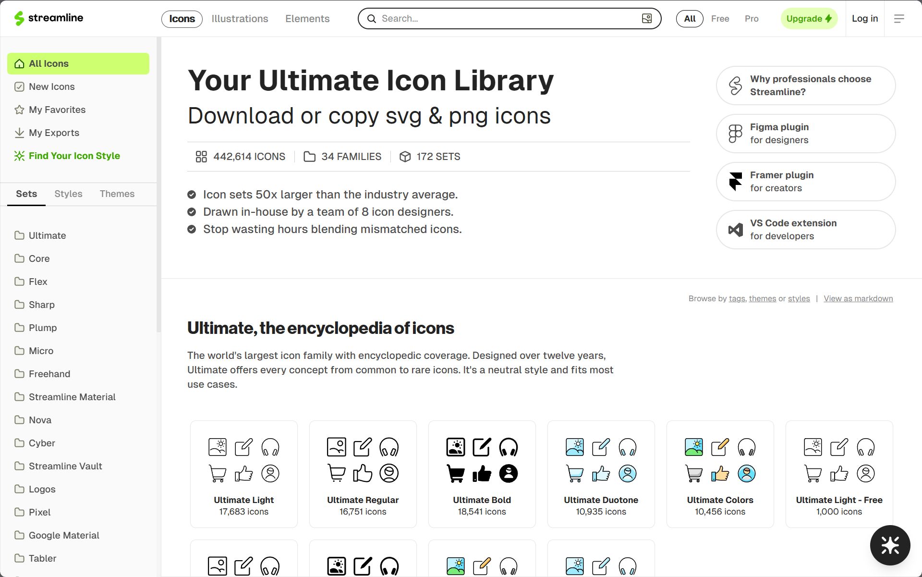Click the Streamline logo in the header
922x577 pixels.
(48, 18)
